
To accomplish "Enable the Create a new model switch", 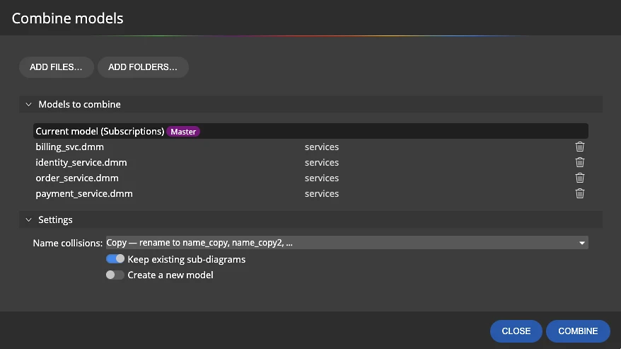I will [x=115, y=275].
